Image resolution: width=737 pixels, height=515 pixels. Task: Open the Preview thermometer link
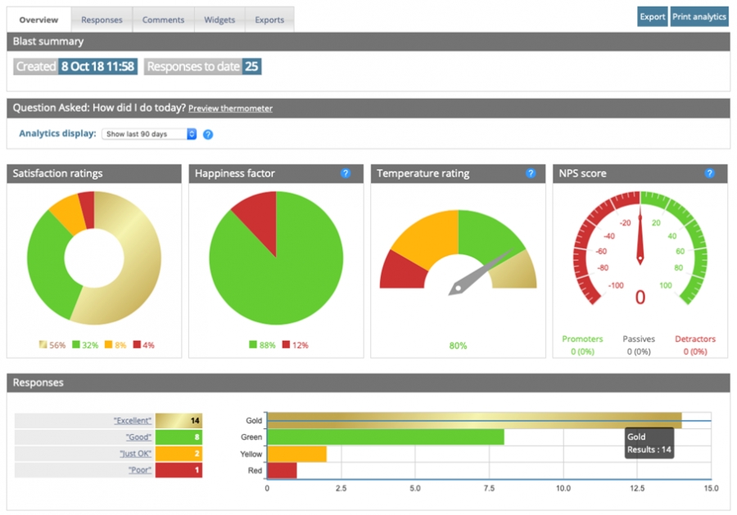click(230, 109)
